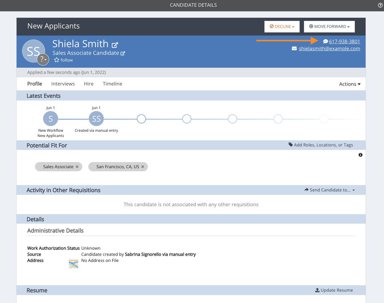384x303 pixels.
Task: Click the S New Workflow event marker
Action: [x=51, y=119]
